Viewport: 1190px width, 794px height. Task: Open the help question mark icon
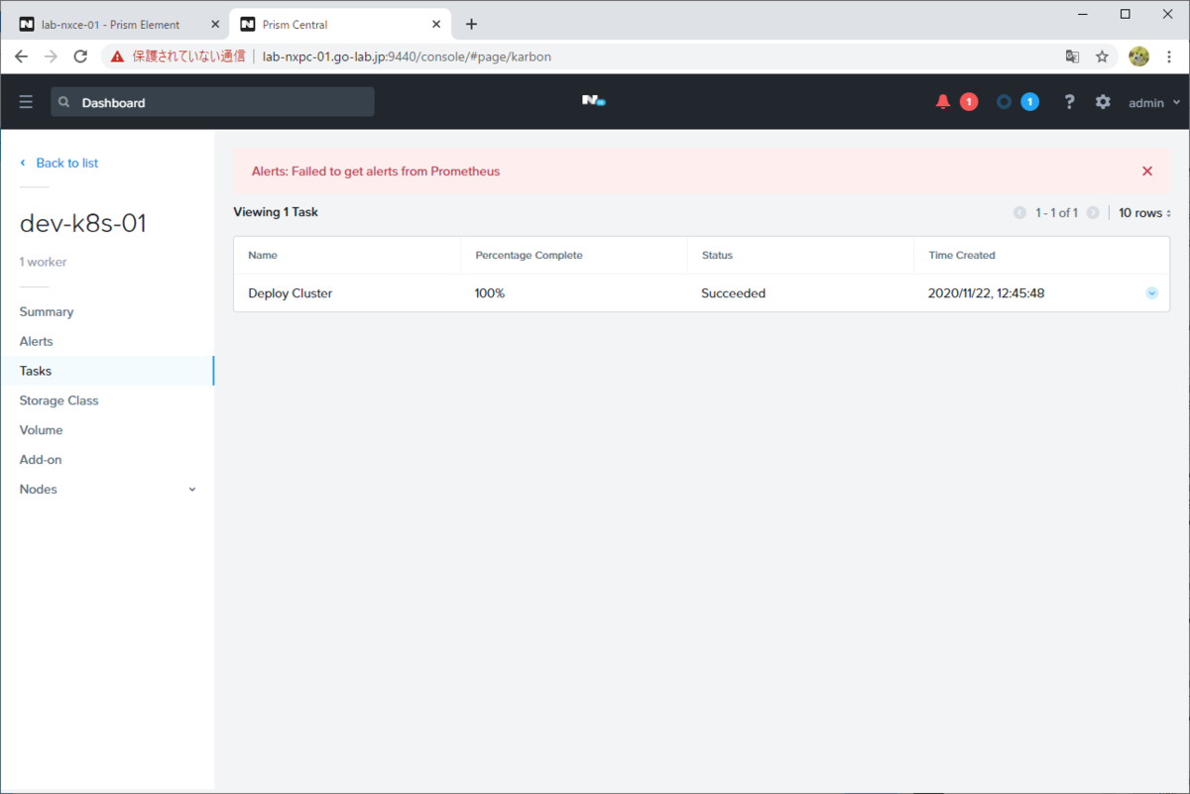click(1069, 101)
